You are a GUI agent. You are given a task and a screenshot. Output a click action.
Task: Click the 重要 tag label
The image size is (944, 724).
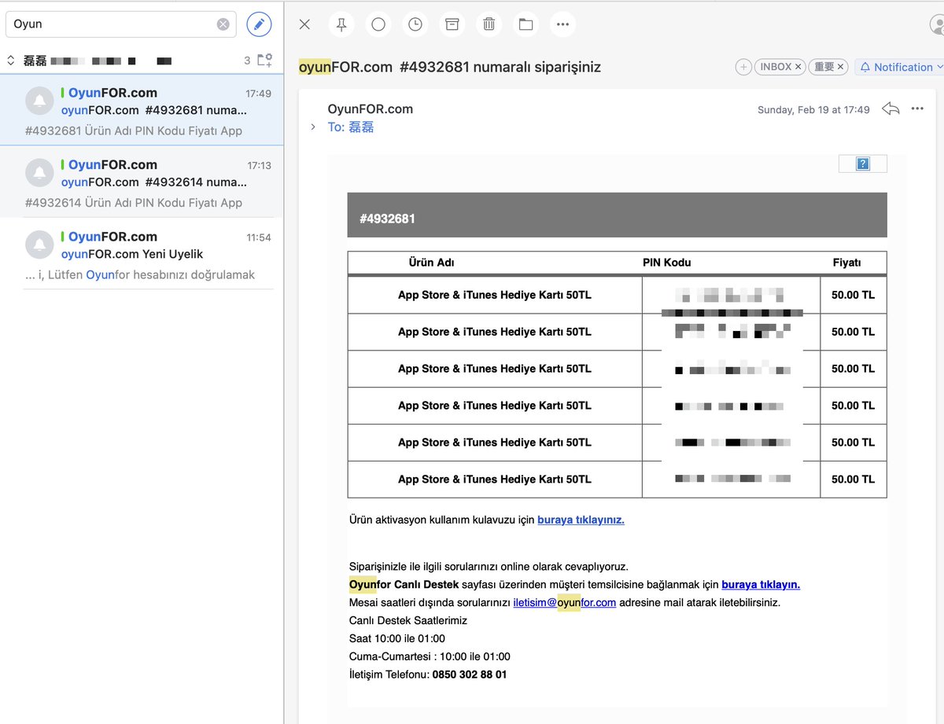pos(824,67)
